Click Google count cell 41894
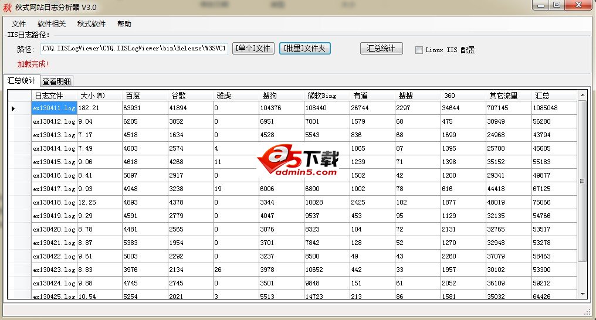The image size is (596, 320). pyautogui.click(x=191, y=108)
